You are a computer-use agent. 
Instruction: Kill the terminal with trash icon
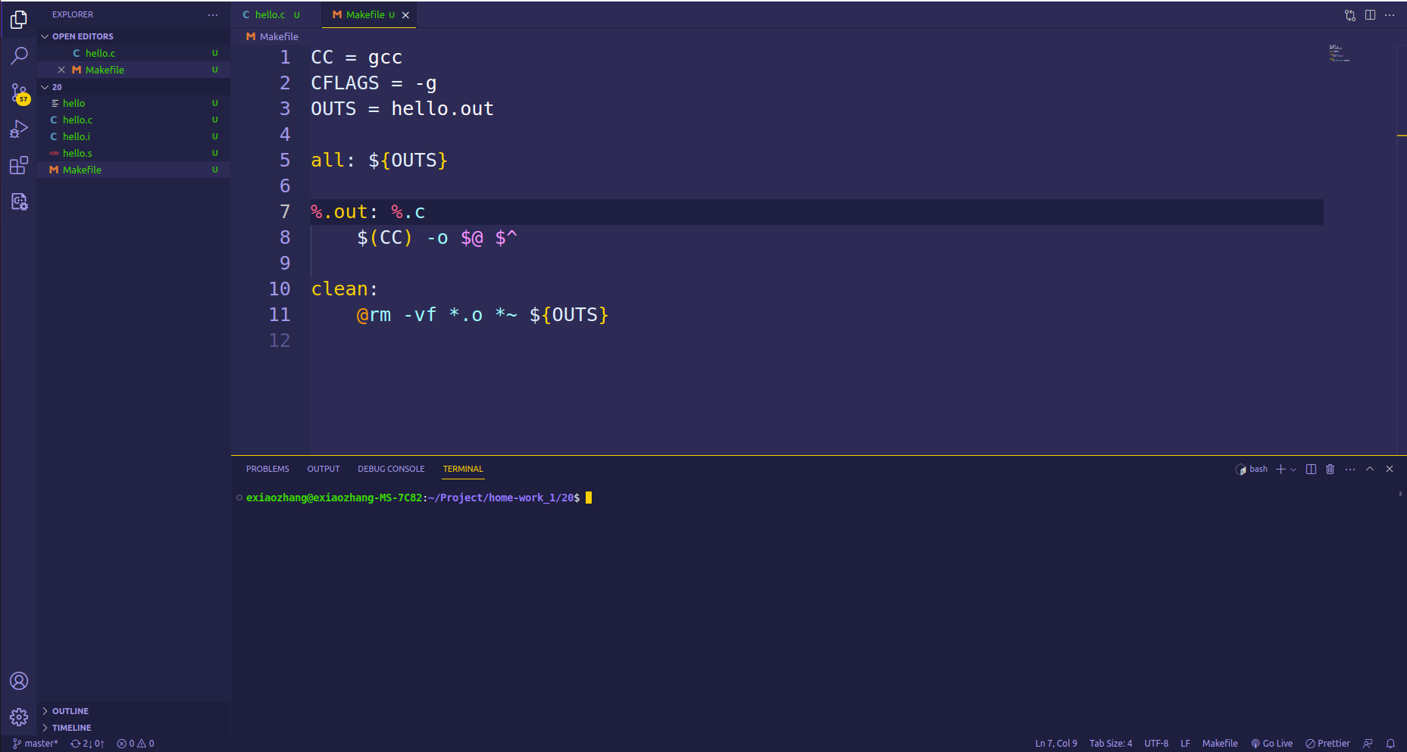[1330, 470]
